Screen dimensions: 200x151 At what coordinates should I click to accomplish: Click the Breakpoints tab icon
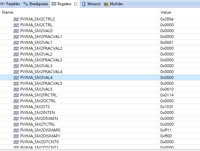pos(26,4)
